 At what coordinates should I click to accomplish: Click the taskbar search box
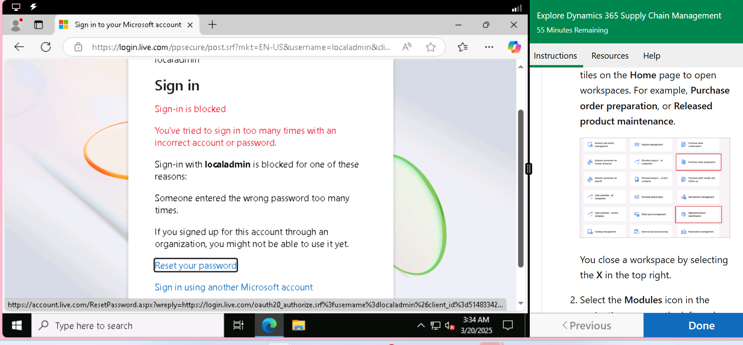pos(128,325)
